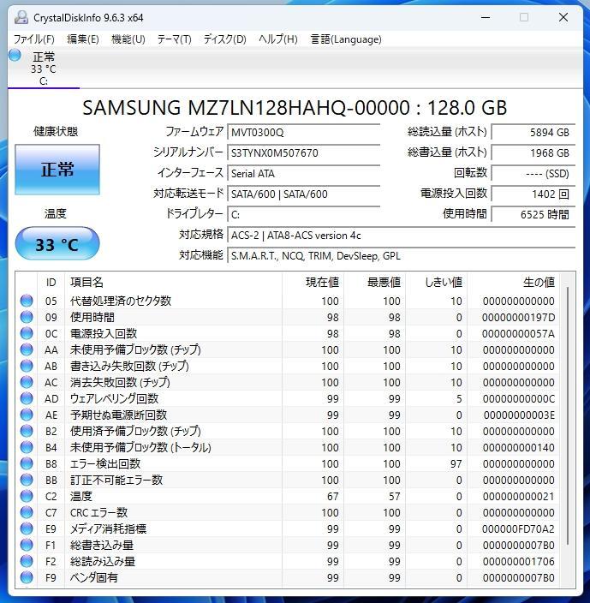
Task: Click the status orb for 温度 attribute C2
Action: (27, 496)
